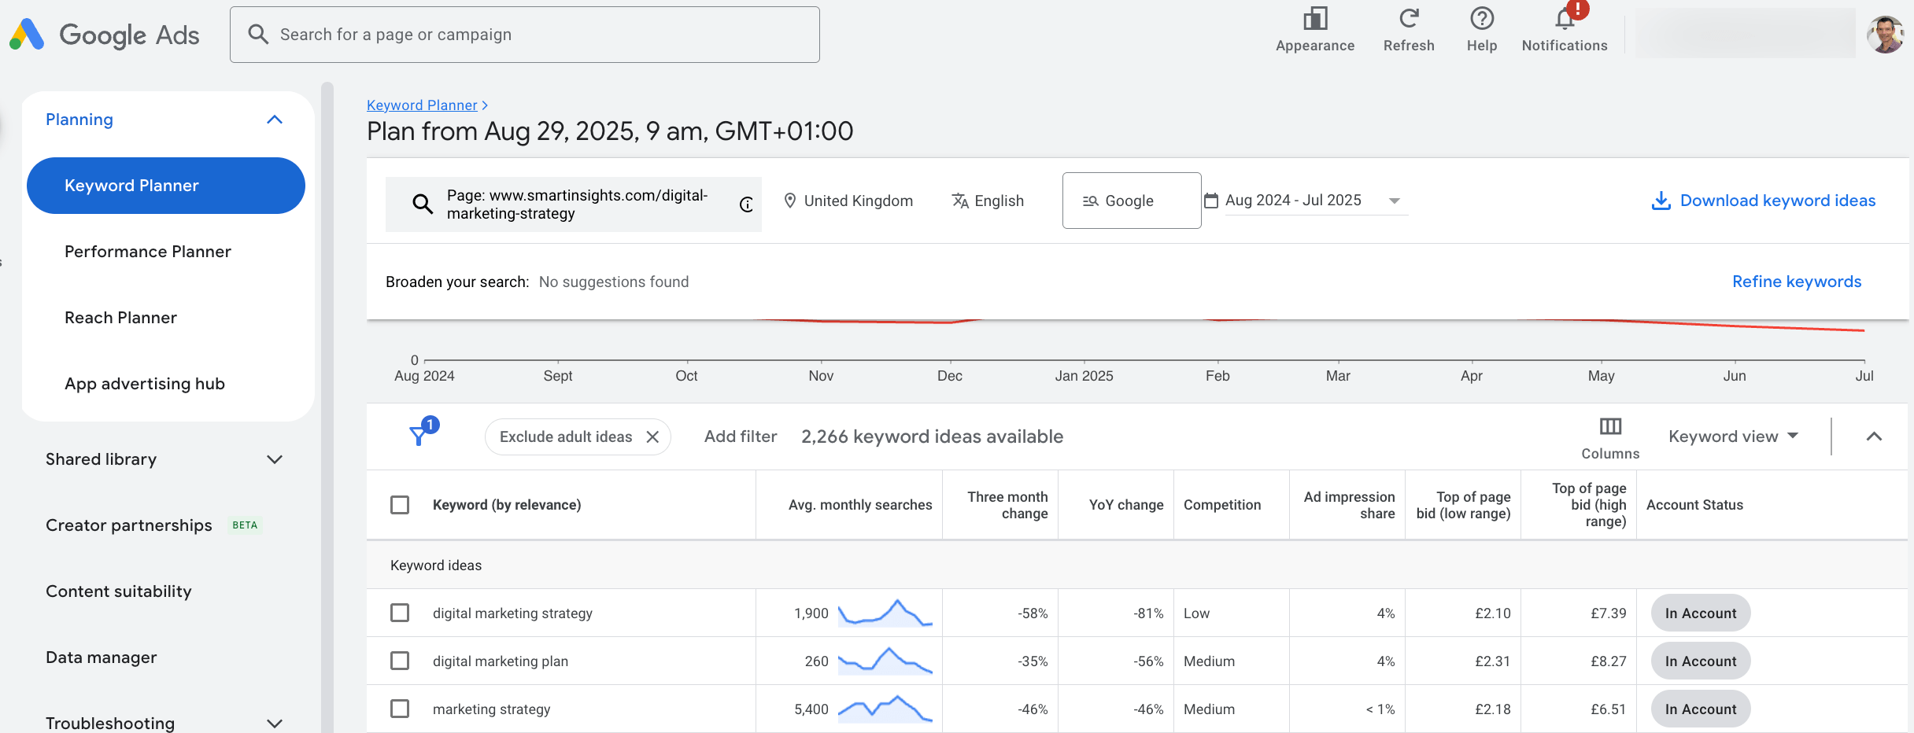Open the Columns icon
This screenshot has height=733, width=1914.
pyautogui.click(x=1610, y=427)
